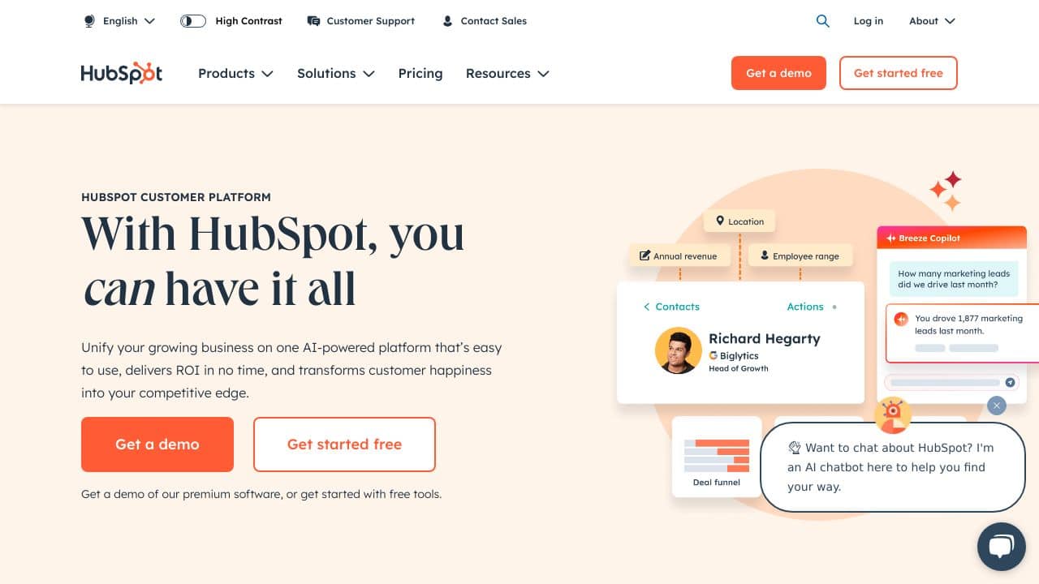1039x584 pixels.
Task: Click the search magnifier icon
Action: (822, 21)
